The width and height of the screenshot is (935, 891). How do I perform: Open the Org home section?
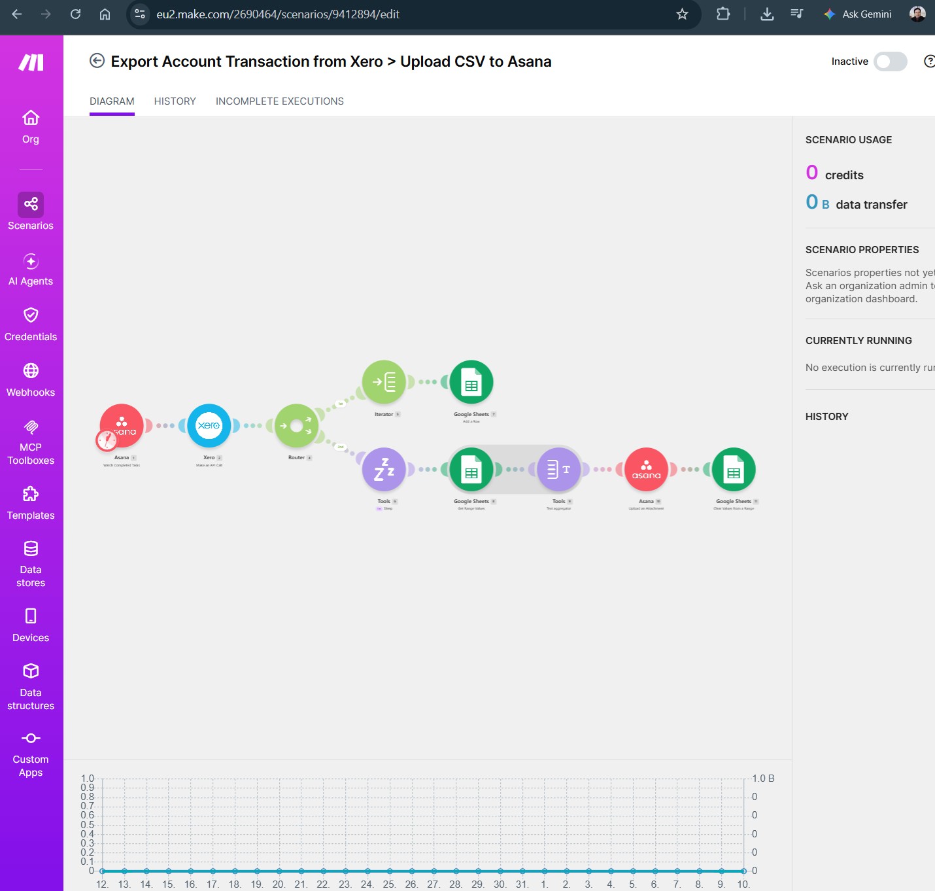[x=31, y=127]
